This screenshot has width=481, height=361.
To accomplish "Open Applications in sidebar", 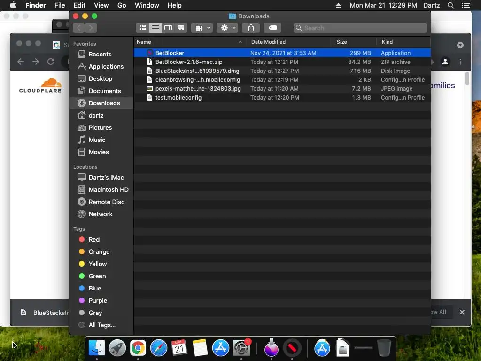I will (x=101, y=66).
